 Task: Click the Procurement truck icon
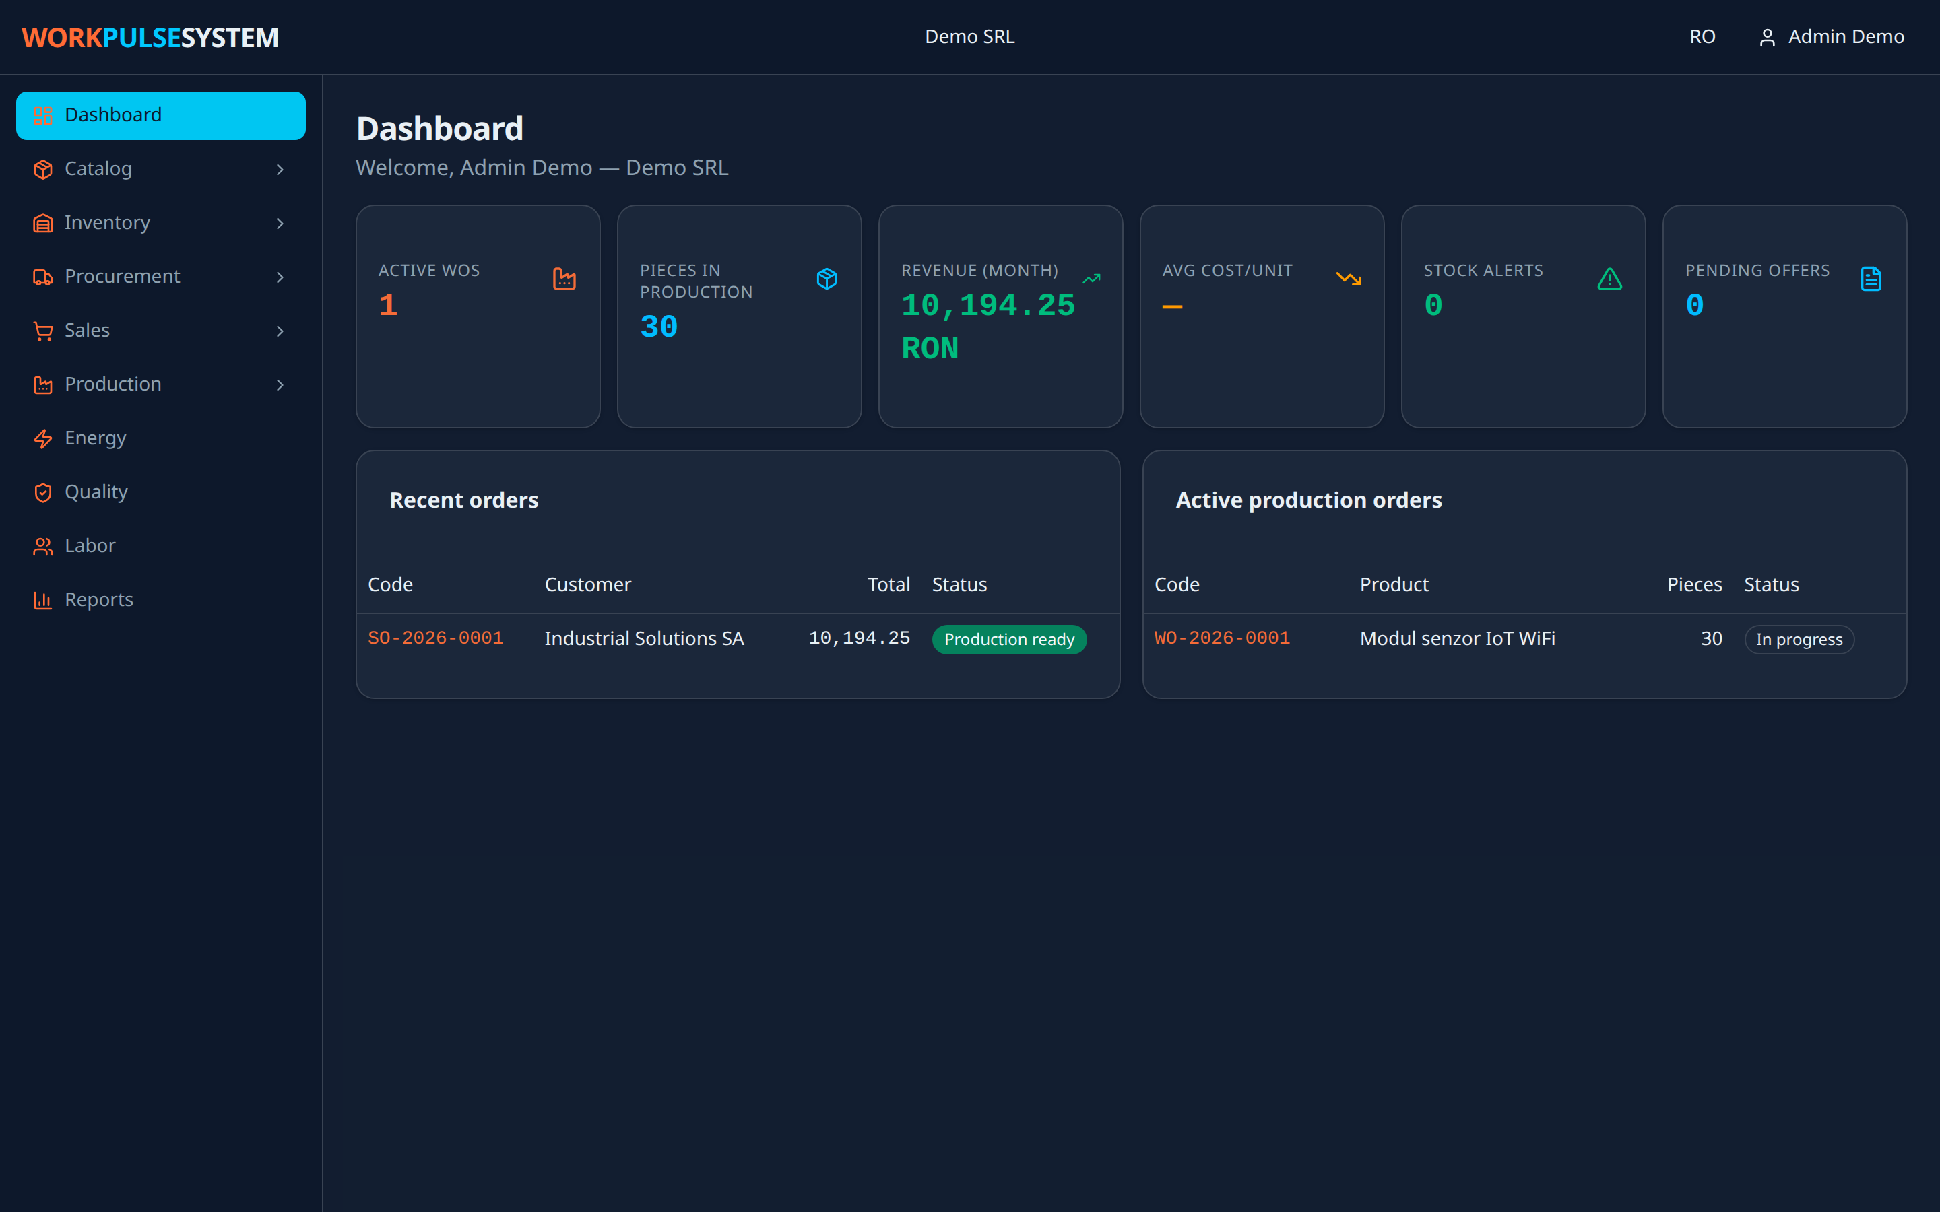[x=43, y=277]
